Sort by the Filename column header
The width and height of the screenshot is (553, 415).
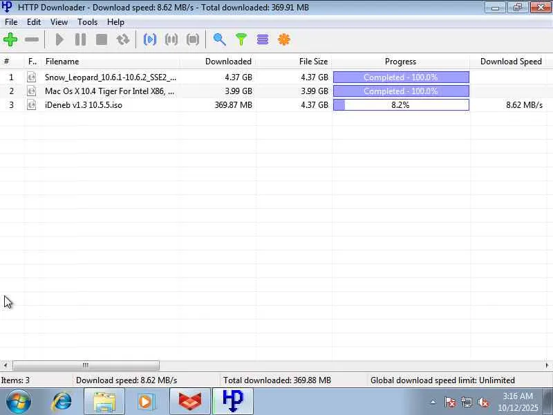pyautogui.click(x=111, y=62)
